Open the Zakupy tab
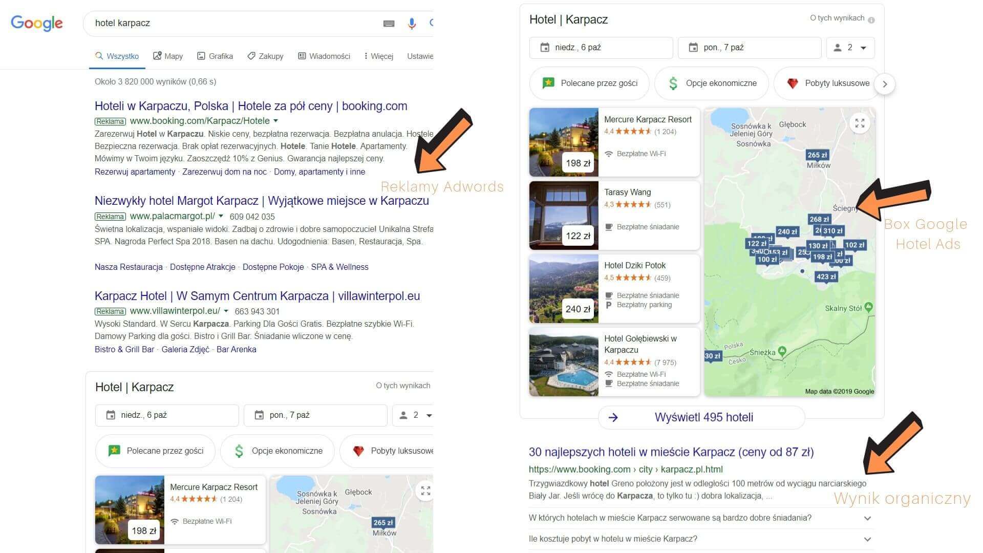Image resolution: width=983 pixels, height=553 pixels. (265, 56)
